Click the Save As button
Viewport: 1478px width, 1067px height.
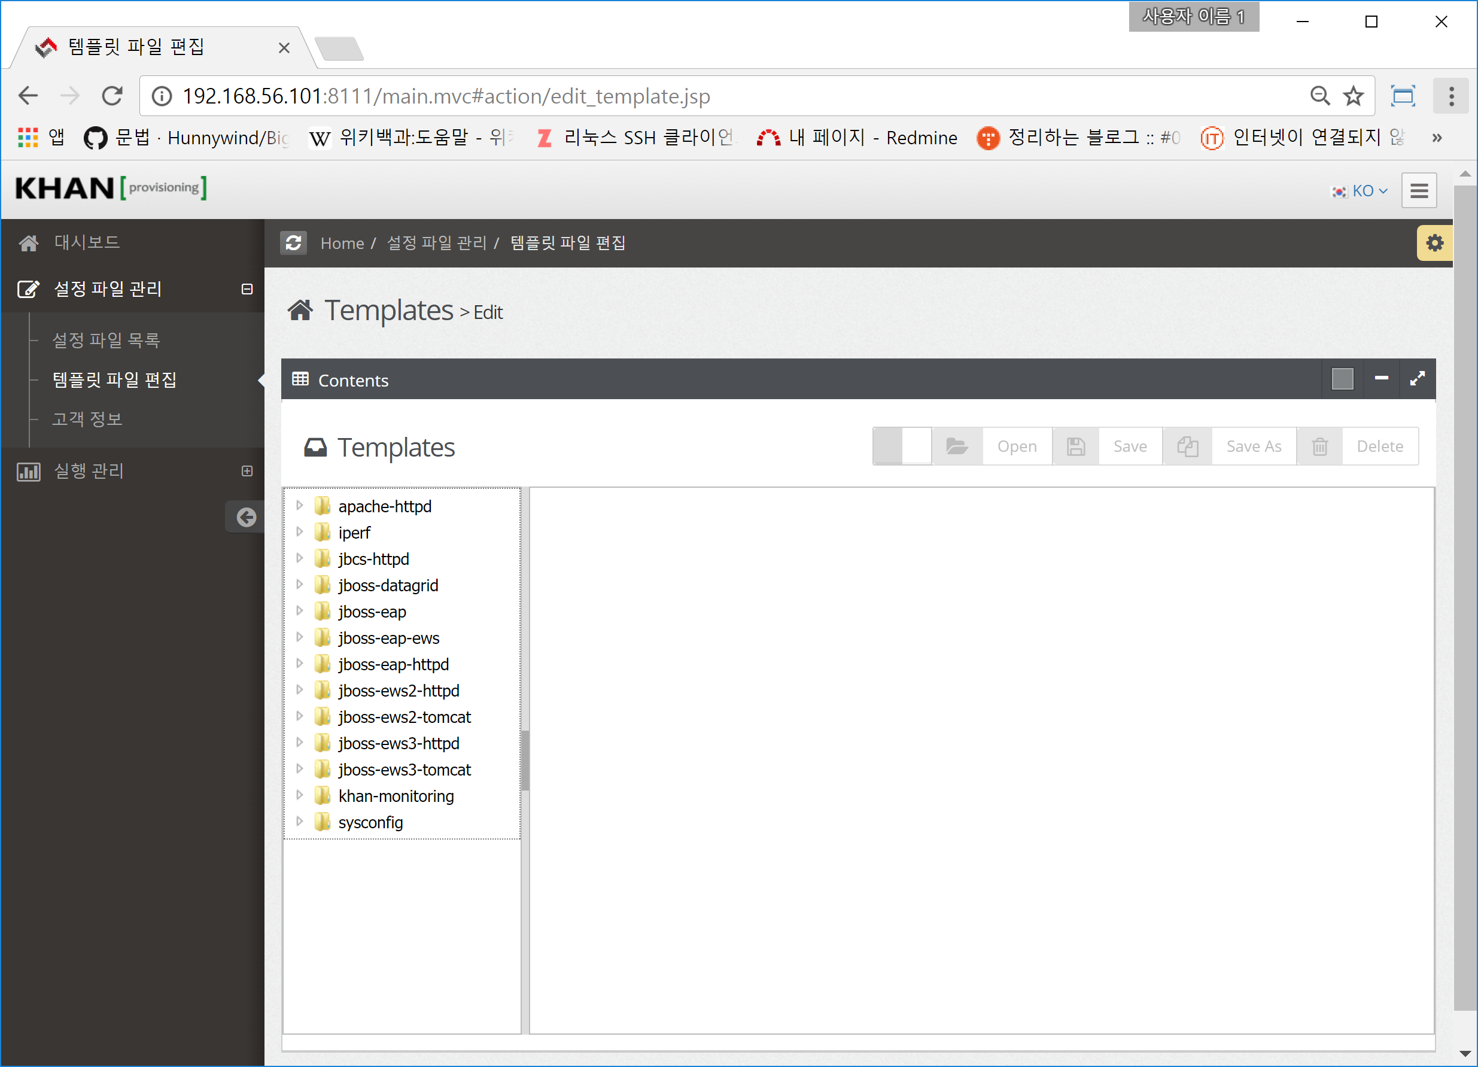pos(1253,446)
